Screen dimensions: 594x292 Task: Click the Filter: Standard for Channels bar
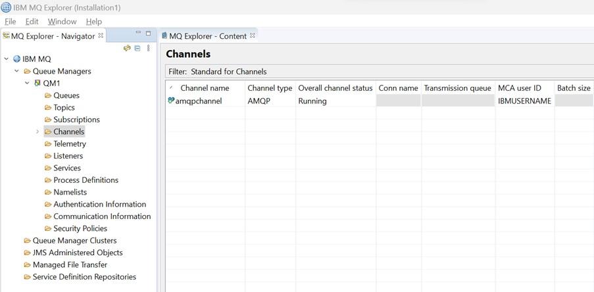pyautogui.click(x=380, y=72)
